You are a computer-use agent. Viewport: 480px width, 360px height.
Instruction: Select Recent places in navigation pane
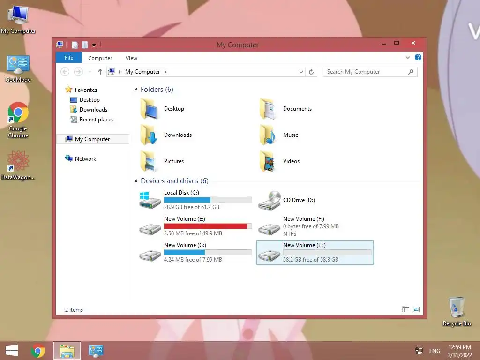point(92,120)
